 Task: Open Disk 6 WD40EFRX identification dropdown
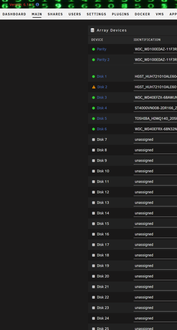click(155, 129)
